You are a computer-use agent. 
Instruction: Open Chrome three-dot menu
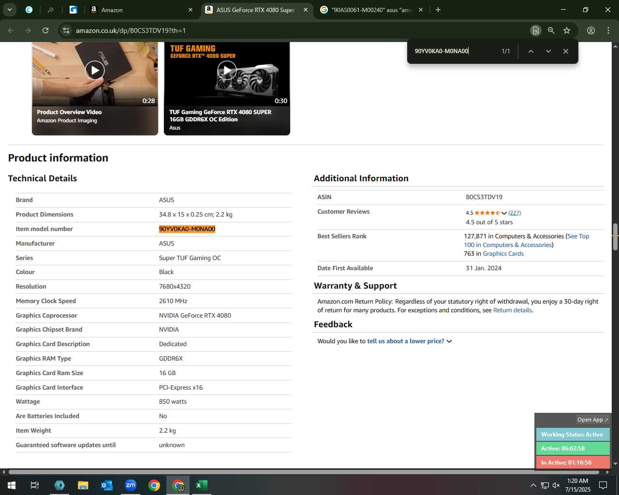point(608,30)
